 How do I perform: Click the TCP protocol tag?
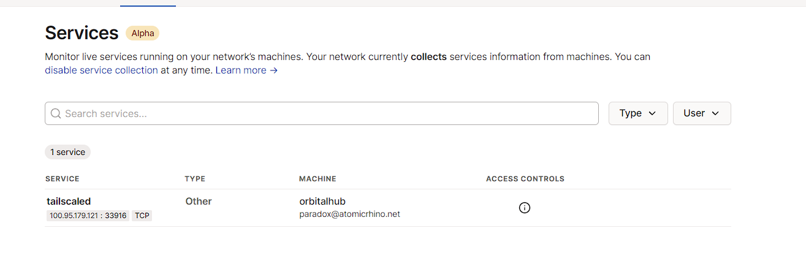pos(142,216)
